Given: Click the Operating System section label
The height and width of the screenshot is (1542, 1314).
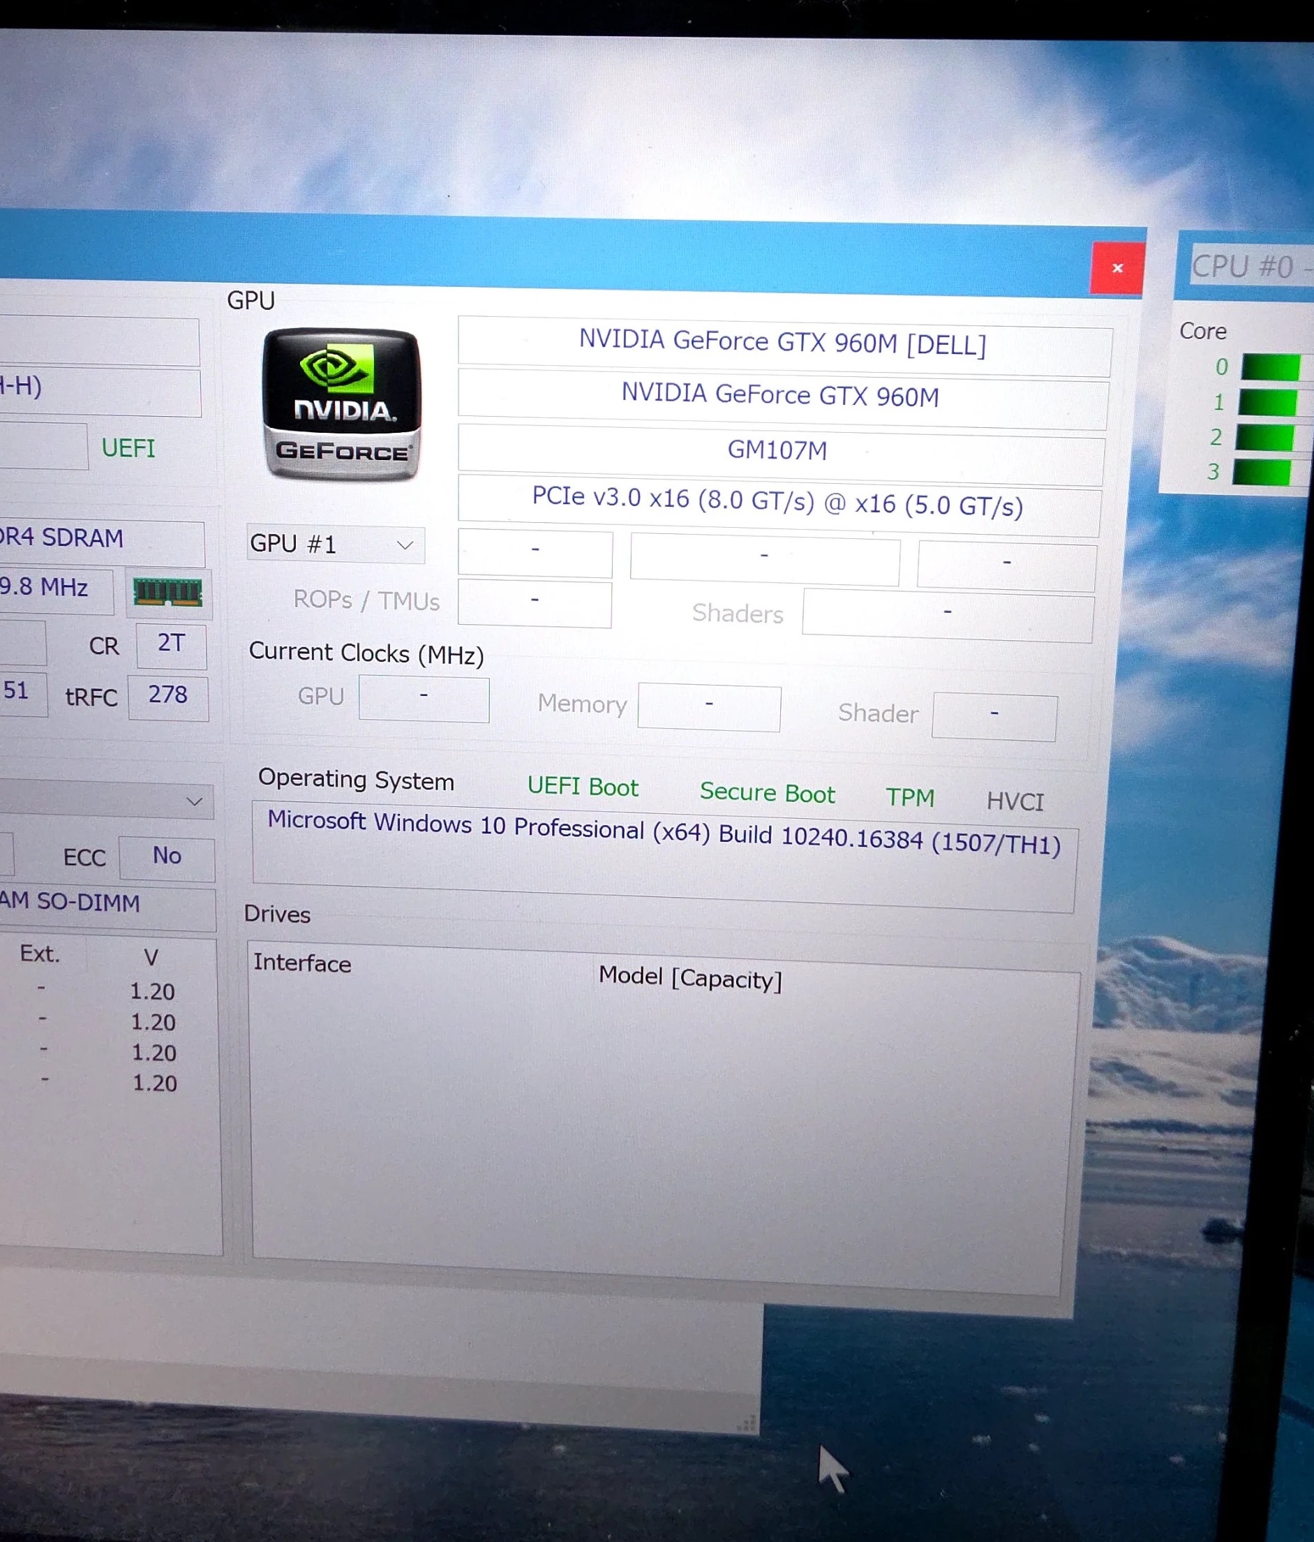Looking at the screenshot, I should 356,779.
